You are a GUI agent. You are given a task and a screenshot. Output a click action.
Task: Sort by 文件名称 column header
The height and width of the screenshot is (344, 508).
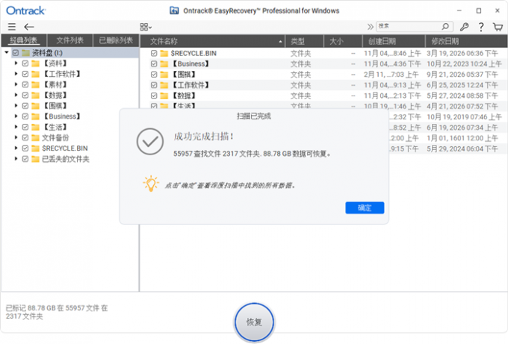pyautogui.click(x=212, y=41)
